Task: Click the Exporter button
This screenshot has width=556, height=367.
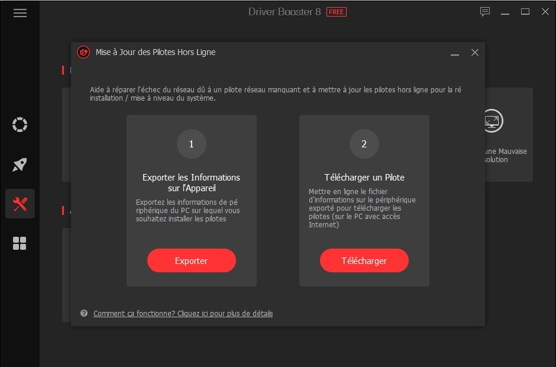Action: coord(192,261)
